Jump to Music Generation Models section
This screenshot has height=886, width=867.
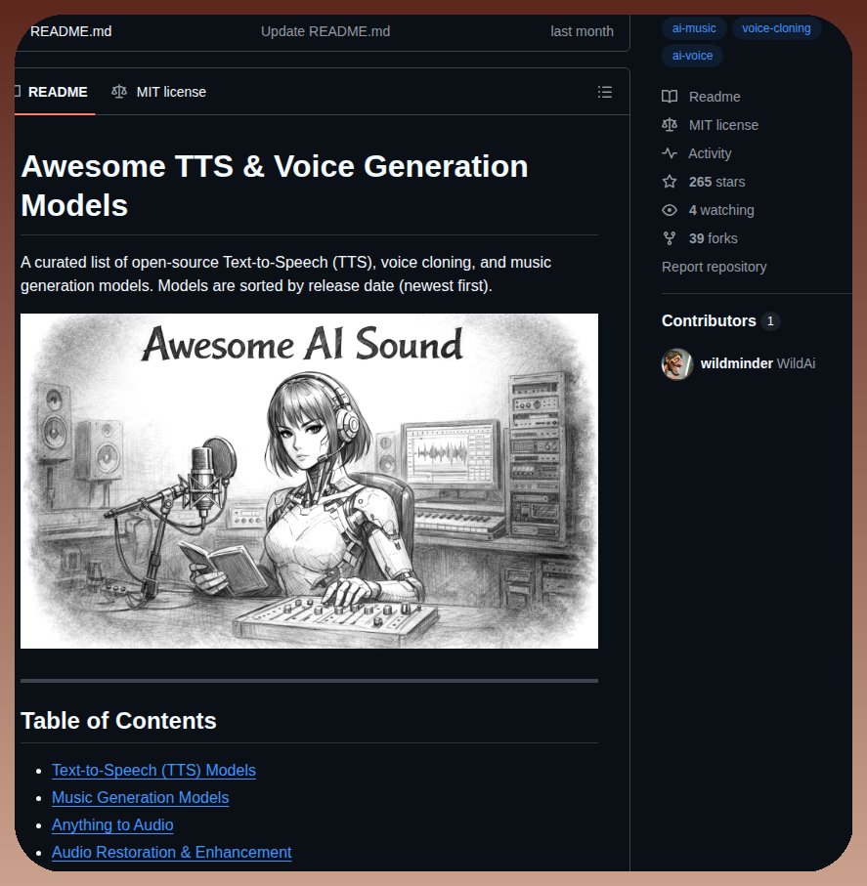coord(140,797)
